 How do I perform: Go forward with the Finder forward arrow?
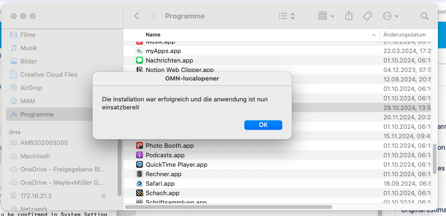tap(153, 16)
